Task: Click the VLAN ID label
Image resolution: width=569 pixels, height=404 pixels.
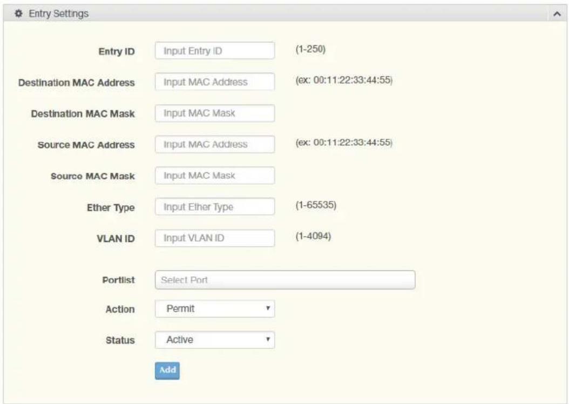Action: pyautogui.click(x=116, y=239)
